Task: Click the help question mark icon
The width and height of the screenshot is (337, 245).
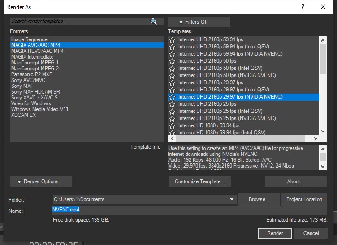Action: pyautogui.click(x=303, y=7)
